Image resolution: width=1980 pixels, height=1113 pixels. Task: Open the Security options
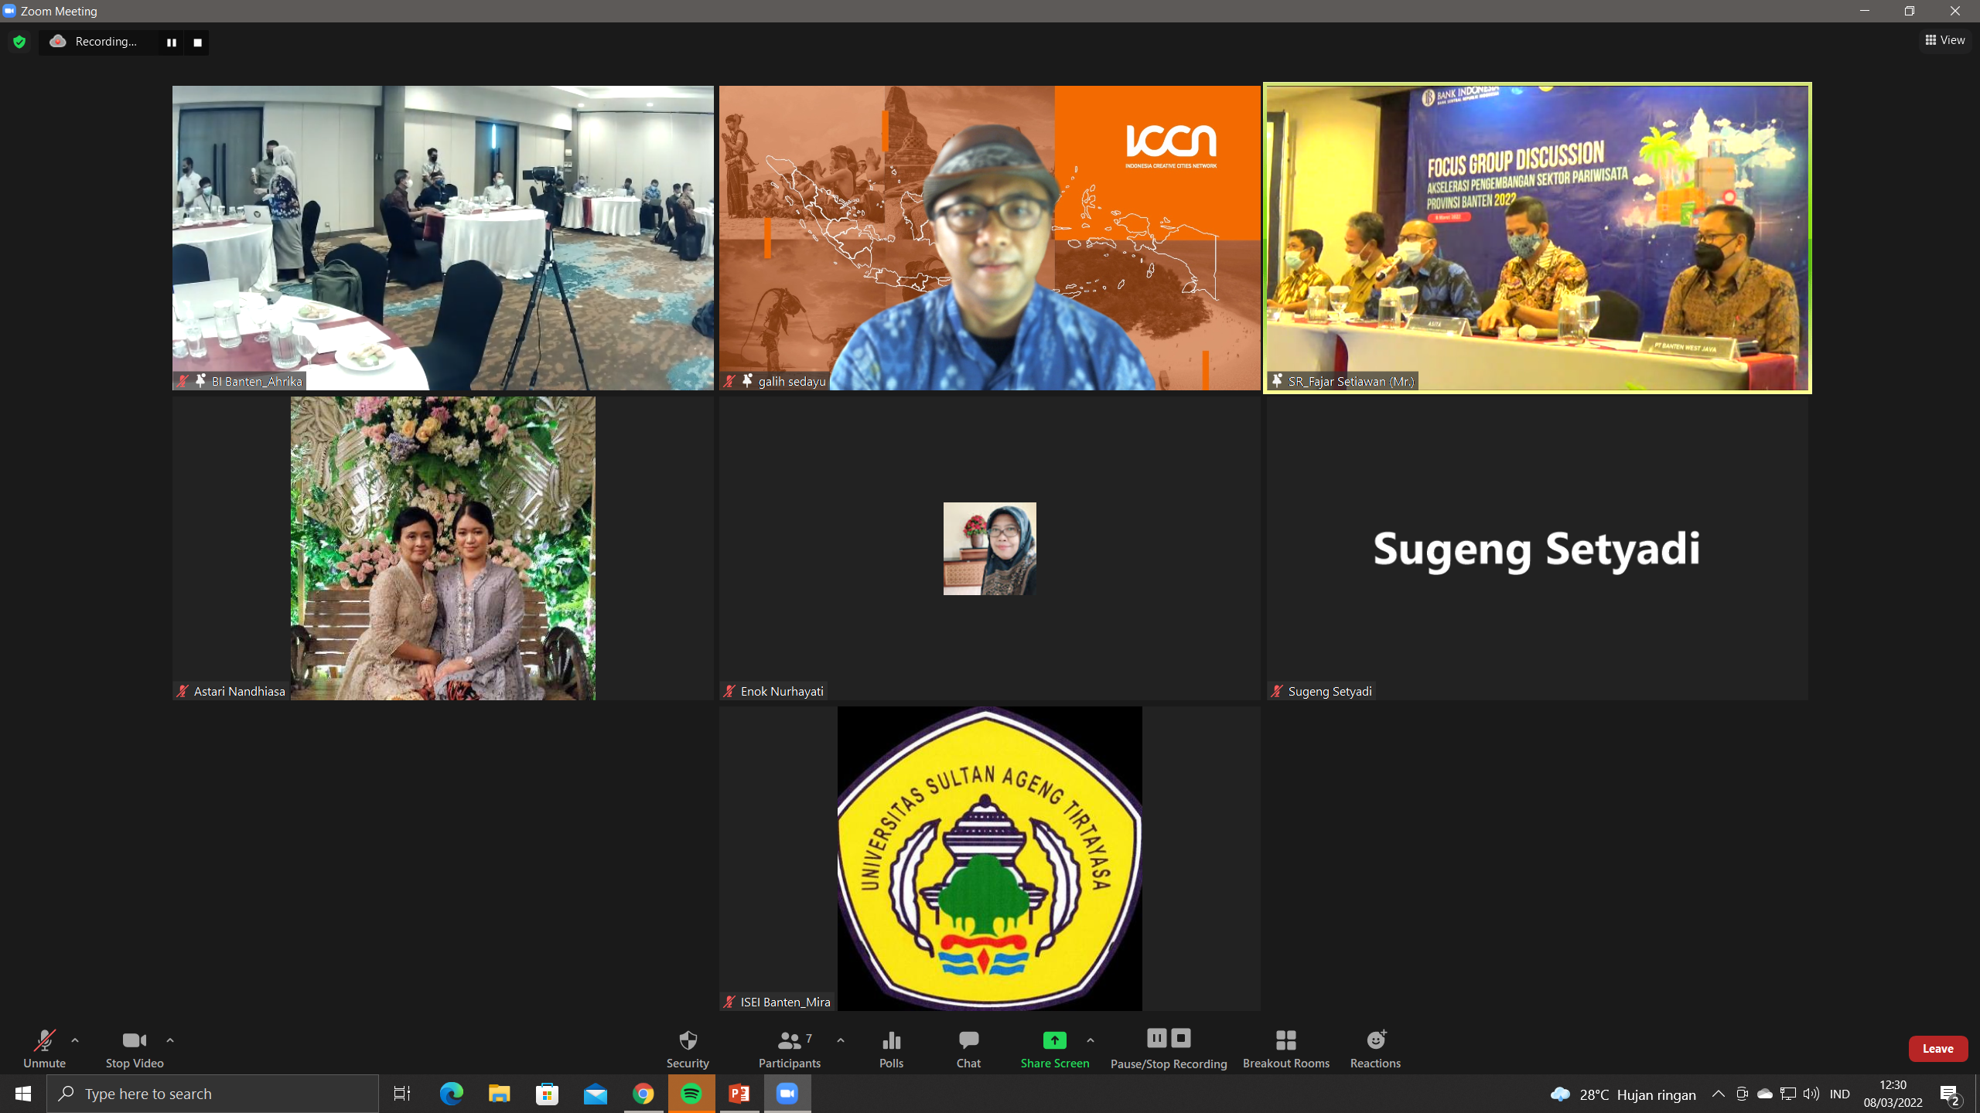tap(688, 1048)
